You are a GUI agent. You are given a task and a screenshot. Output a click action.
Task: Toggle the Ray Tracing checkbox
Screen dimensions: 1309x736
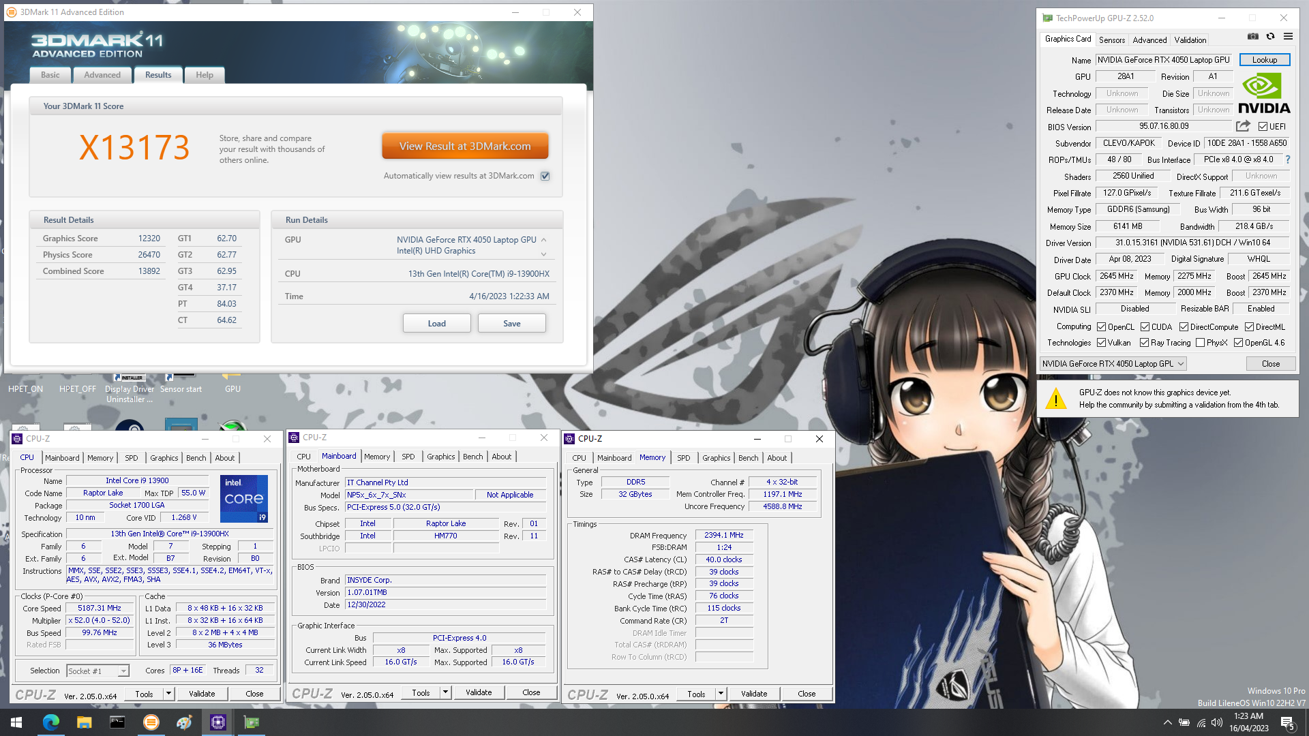1144,343
